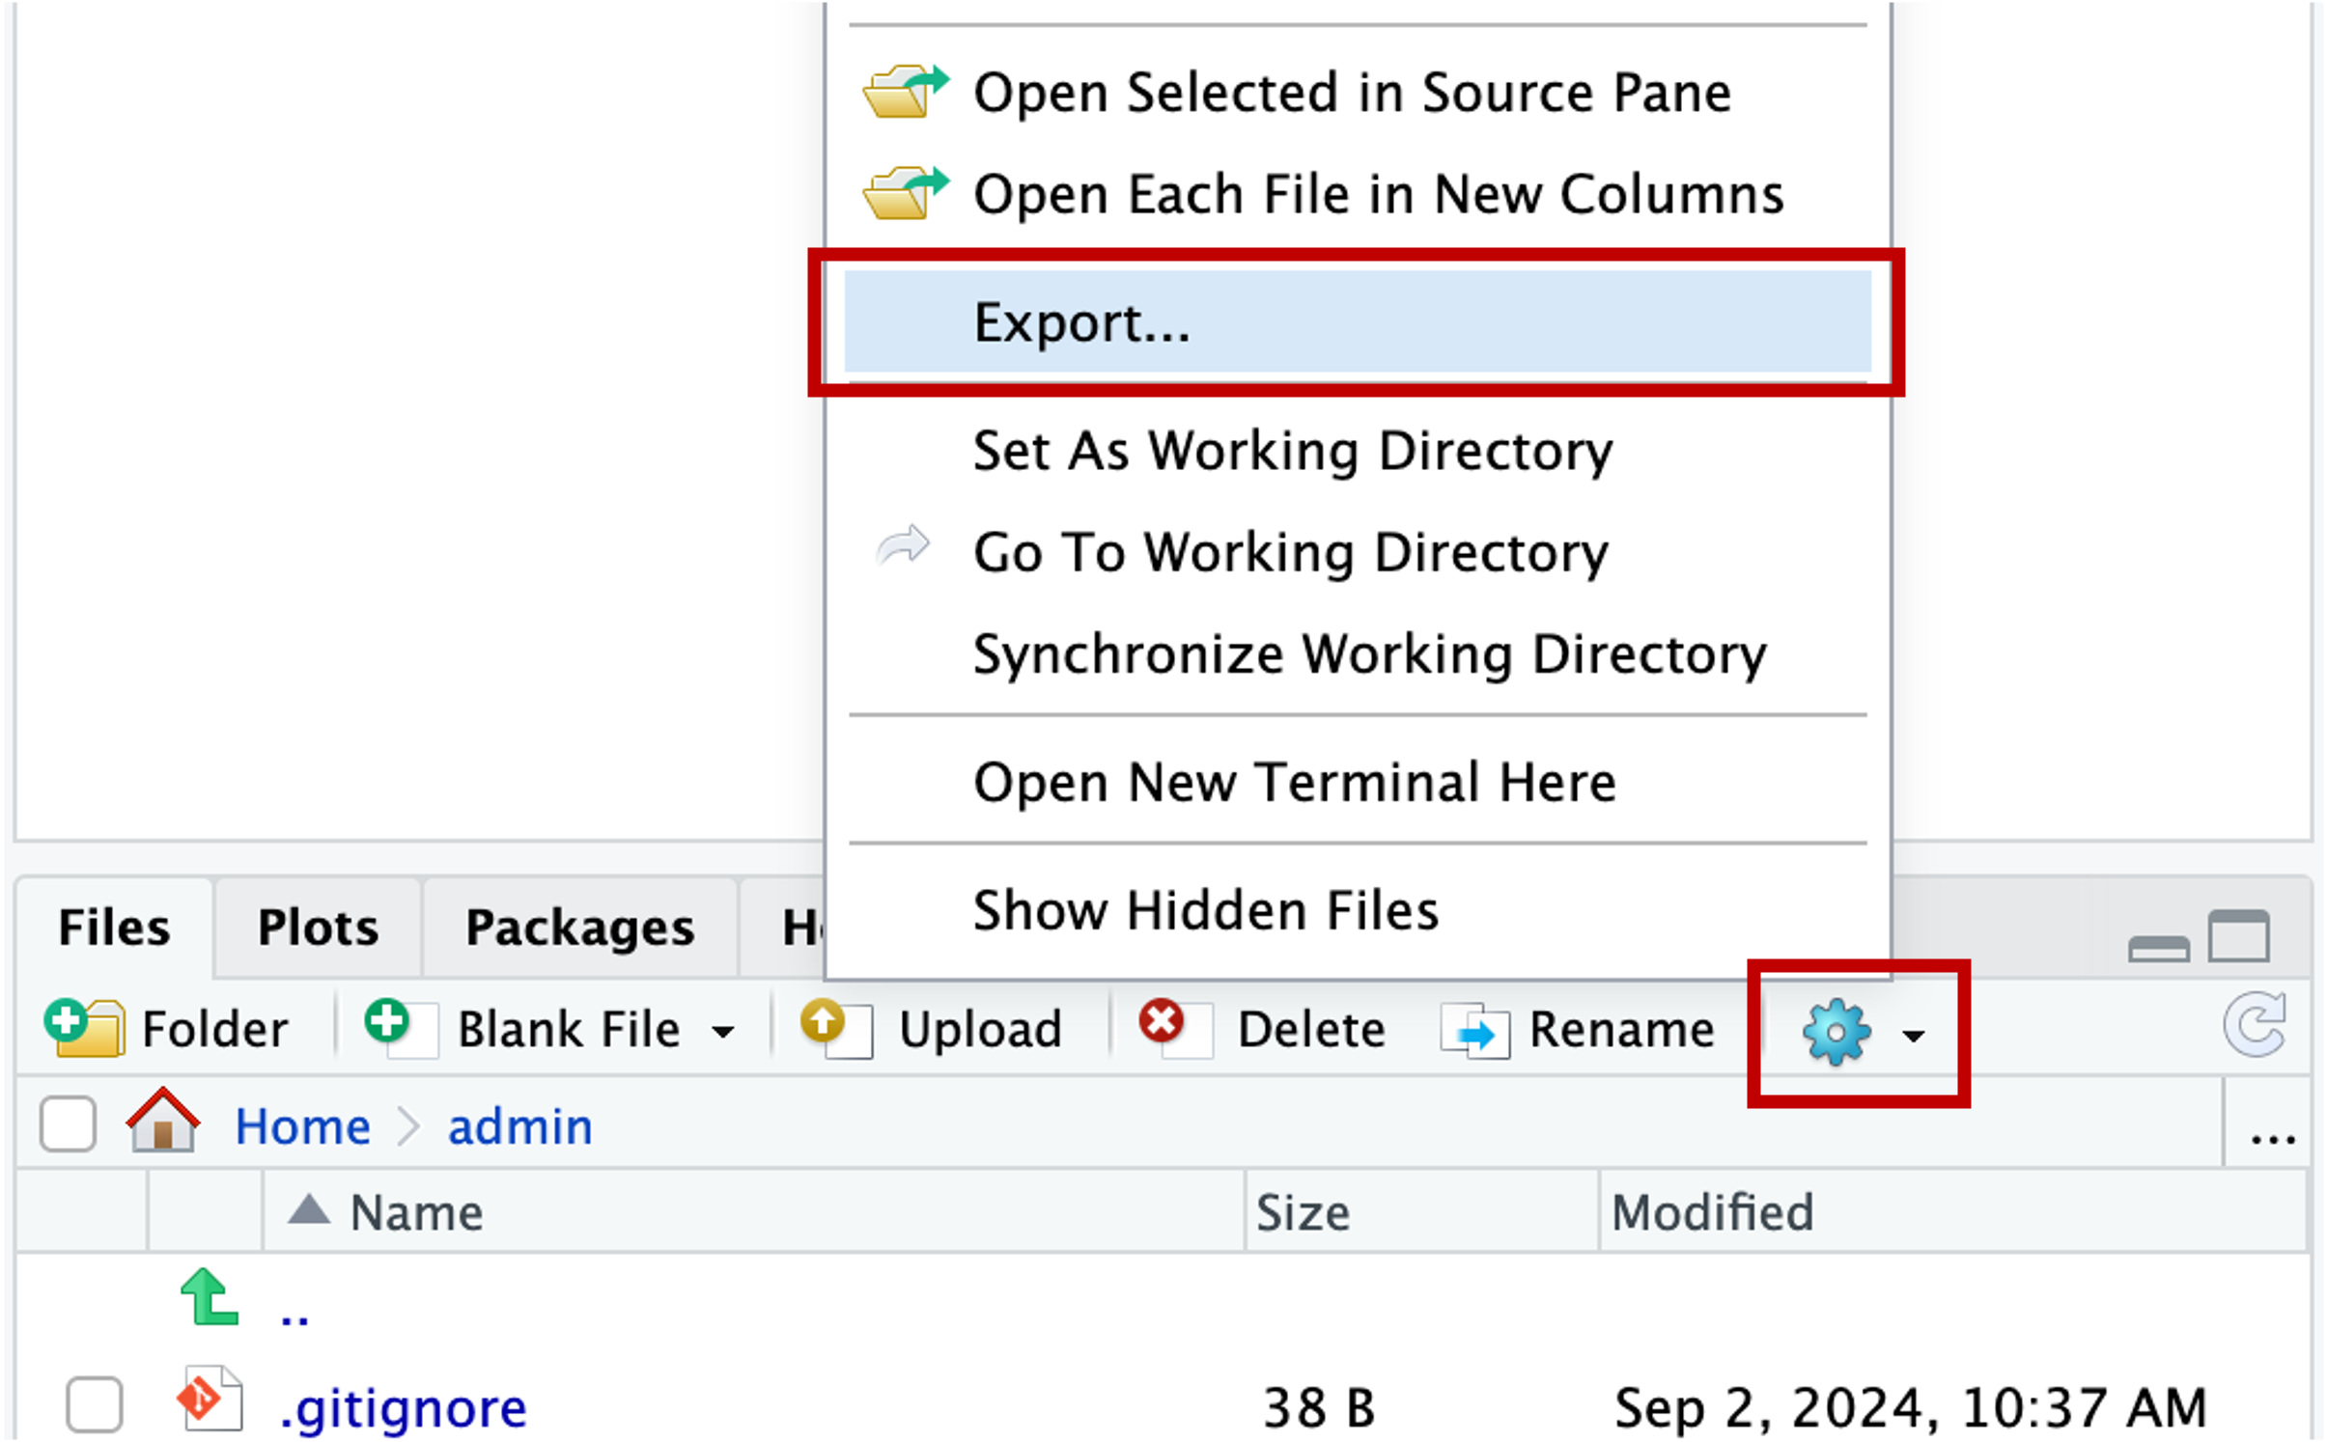Check the .gitignore file checkbox
This screenshot has width=2327, height=1442.
(x=95, y=1403)
